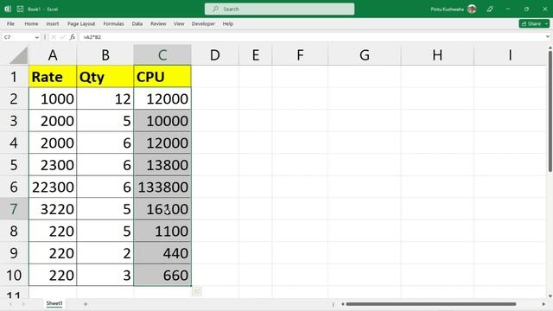Select column G header

365,55
